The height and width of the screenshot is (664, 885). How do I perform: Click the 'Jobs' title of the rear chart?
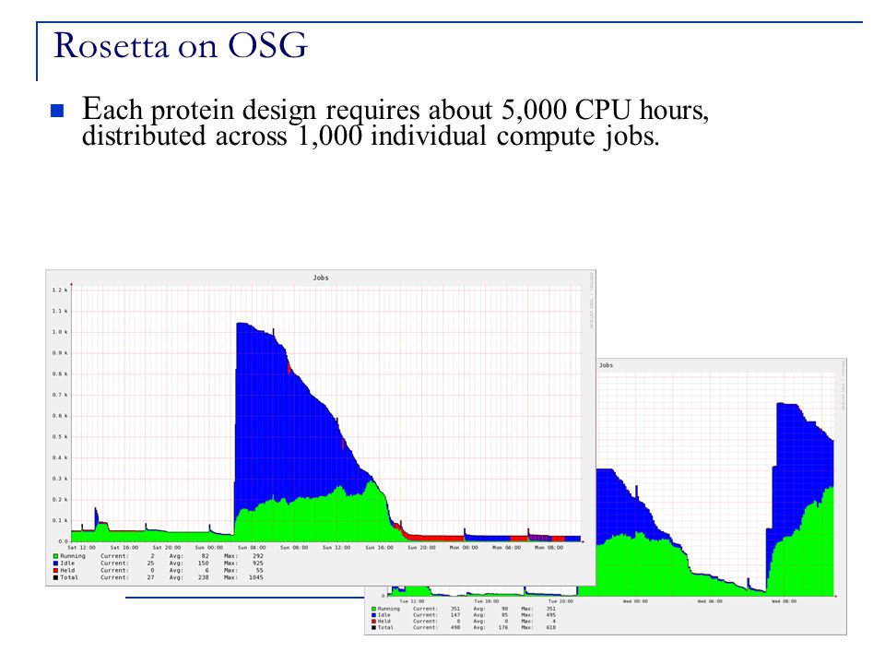[607, 365]
